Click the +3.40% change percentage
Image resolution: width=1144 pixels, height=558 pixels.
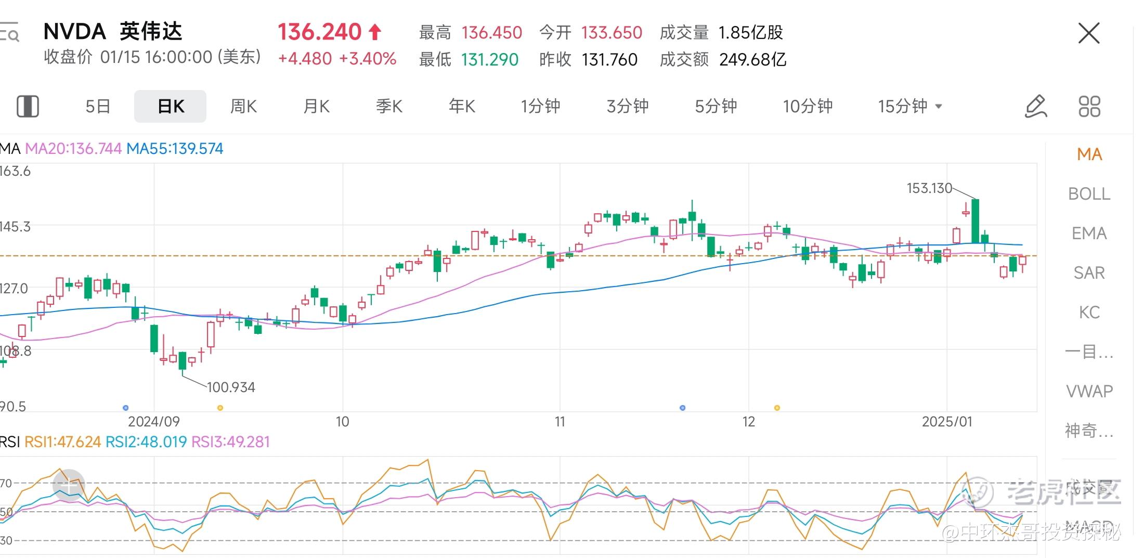pos(368,59)
